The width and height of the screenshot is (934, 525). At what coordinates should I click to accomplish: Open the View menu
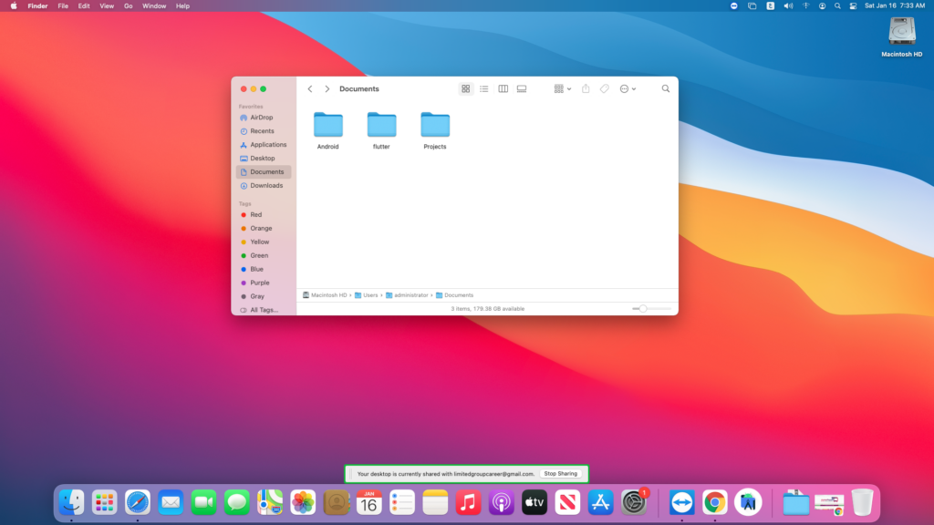107,6
